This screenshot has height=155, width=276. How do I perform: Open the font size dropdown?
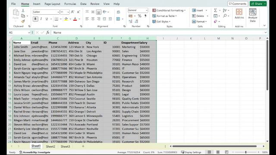pyautogui.click(x=68, y=12)
